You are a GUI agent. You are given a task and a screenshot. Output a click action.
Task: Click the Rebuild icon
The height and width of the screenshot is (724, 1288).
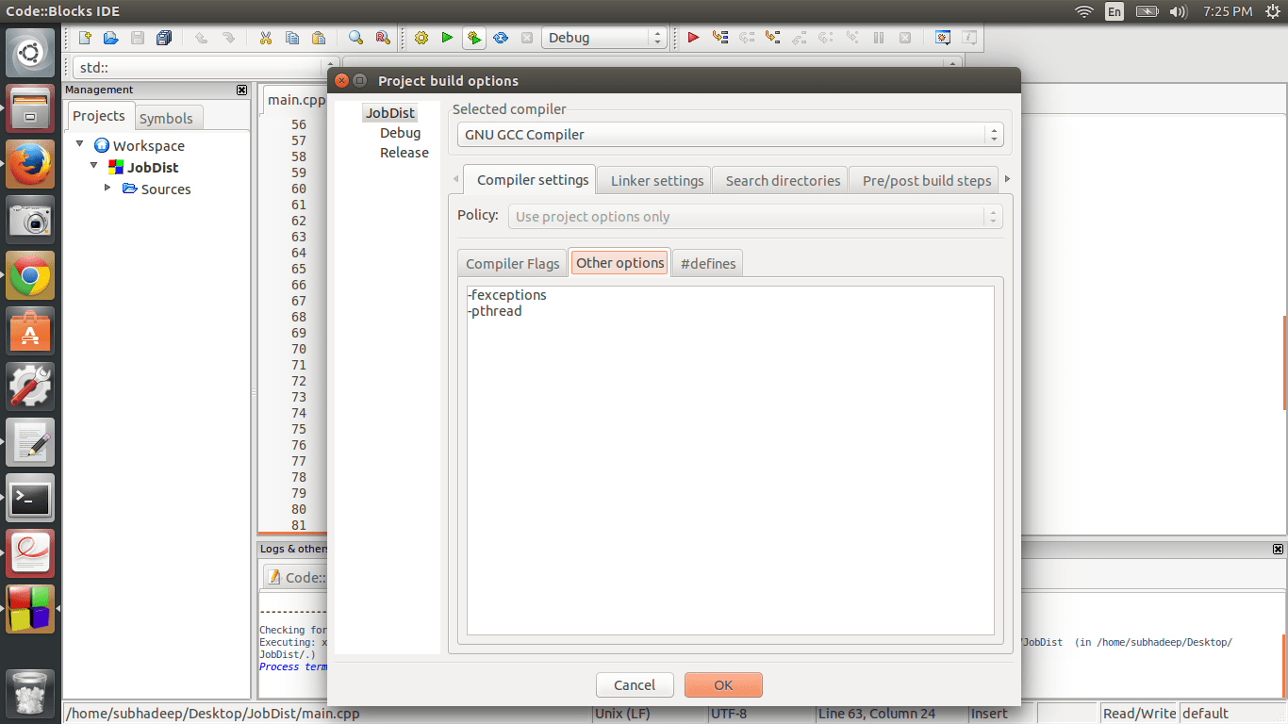tap(501, 38)
